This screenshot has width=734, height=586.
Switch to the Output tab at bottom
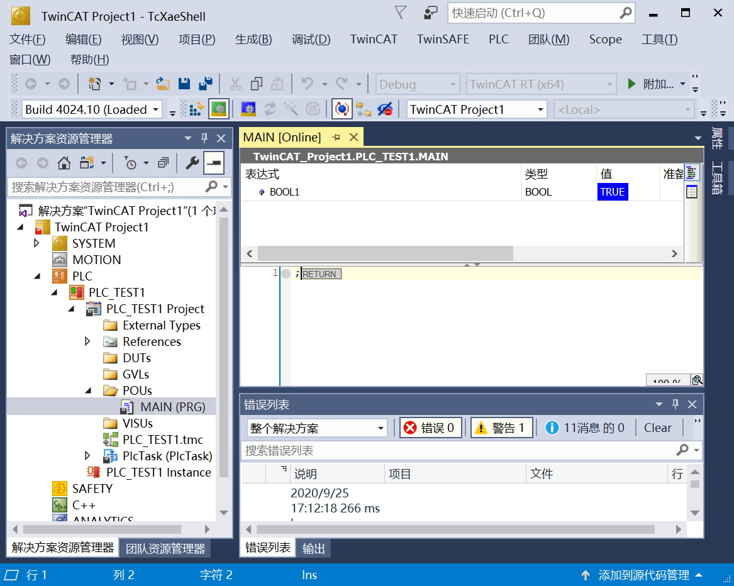coord(313,548)
